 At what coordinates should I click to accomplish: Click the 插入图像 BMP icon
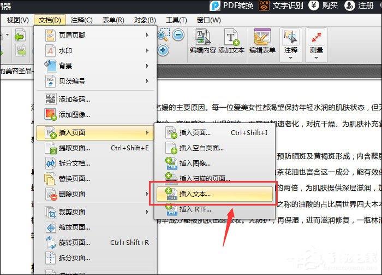click(171, 163)
